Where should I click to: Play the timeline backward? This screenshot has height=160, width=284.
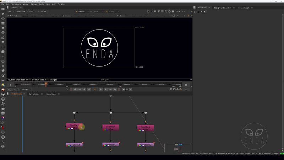[89, 89]
